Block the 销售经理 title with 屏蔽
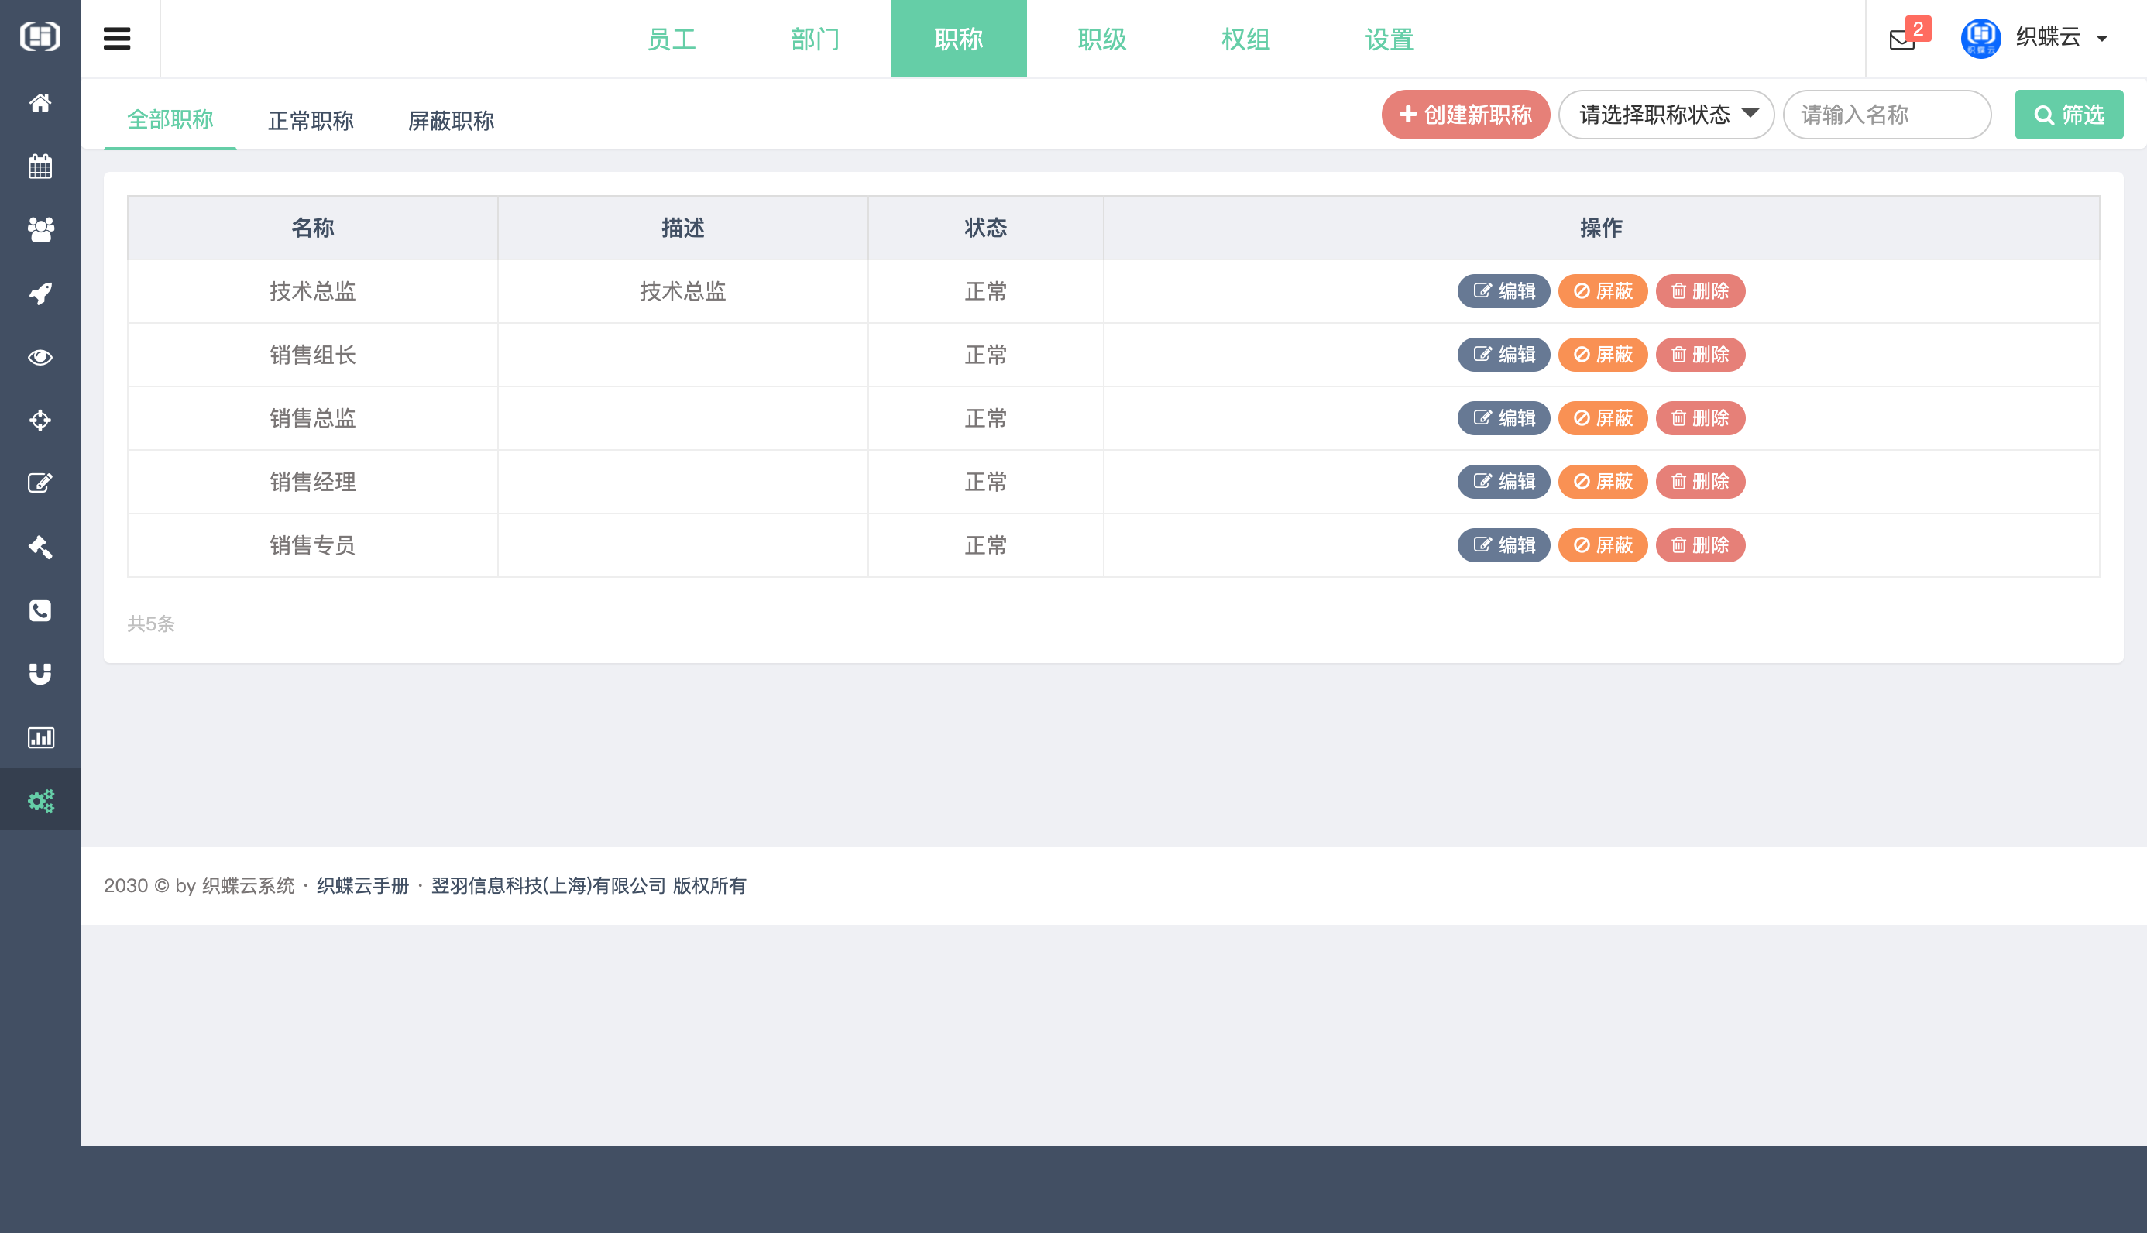The height and width of the screenshot is (1233, 2147). coord(1603,482)
